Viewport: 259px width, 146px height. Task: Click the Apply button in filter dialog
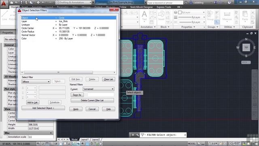tap(76, 109)
